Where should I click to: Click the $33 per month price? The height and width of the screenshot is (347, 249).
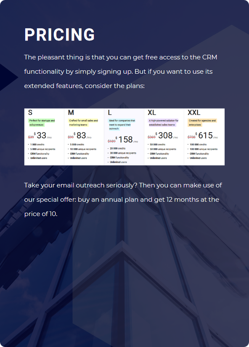pyautogui.click(x=43, y=136)
